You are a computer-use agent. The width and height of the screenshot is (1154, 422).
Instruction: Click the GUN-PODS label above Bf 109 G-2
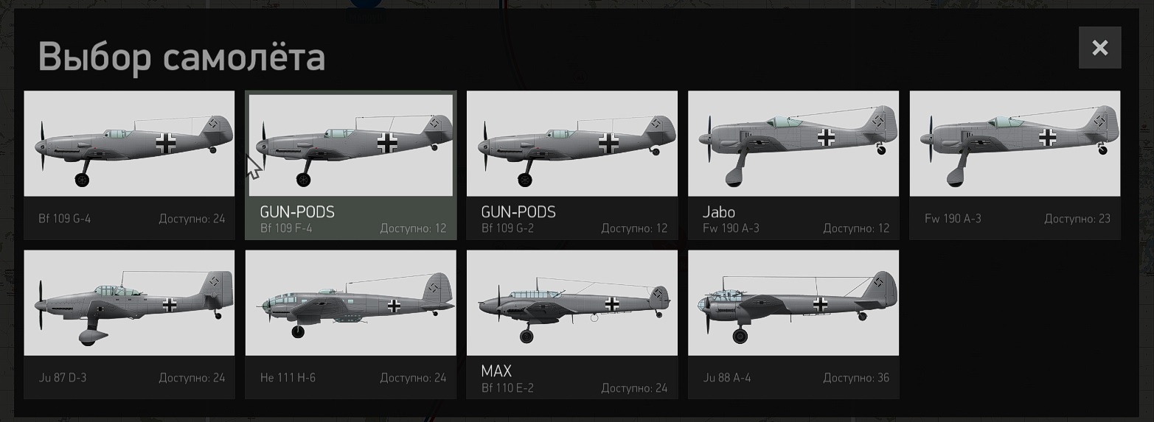[x=518, y=212]
